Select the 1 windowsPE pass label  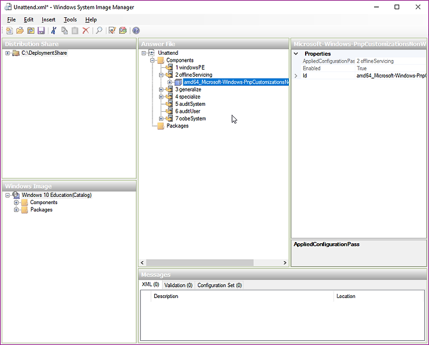pos(190,67)
